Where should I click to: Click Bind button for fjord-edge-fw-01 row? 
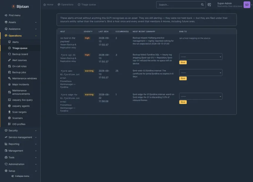[183, 102]
